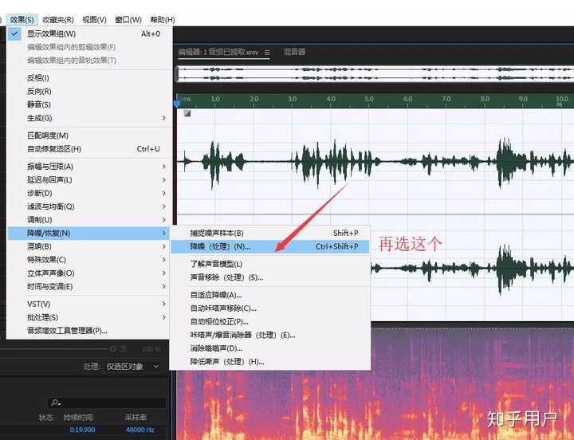The width and height of the screenshot is (574, 440).
Task: Click the search field with person icon
Action: pyautogui.click(x=107, y=403)
